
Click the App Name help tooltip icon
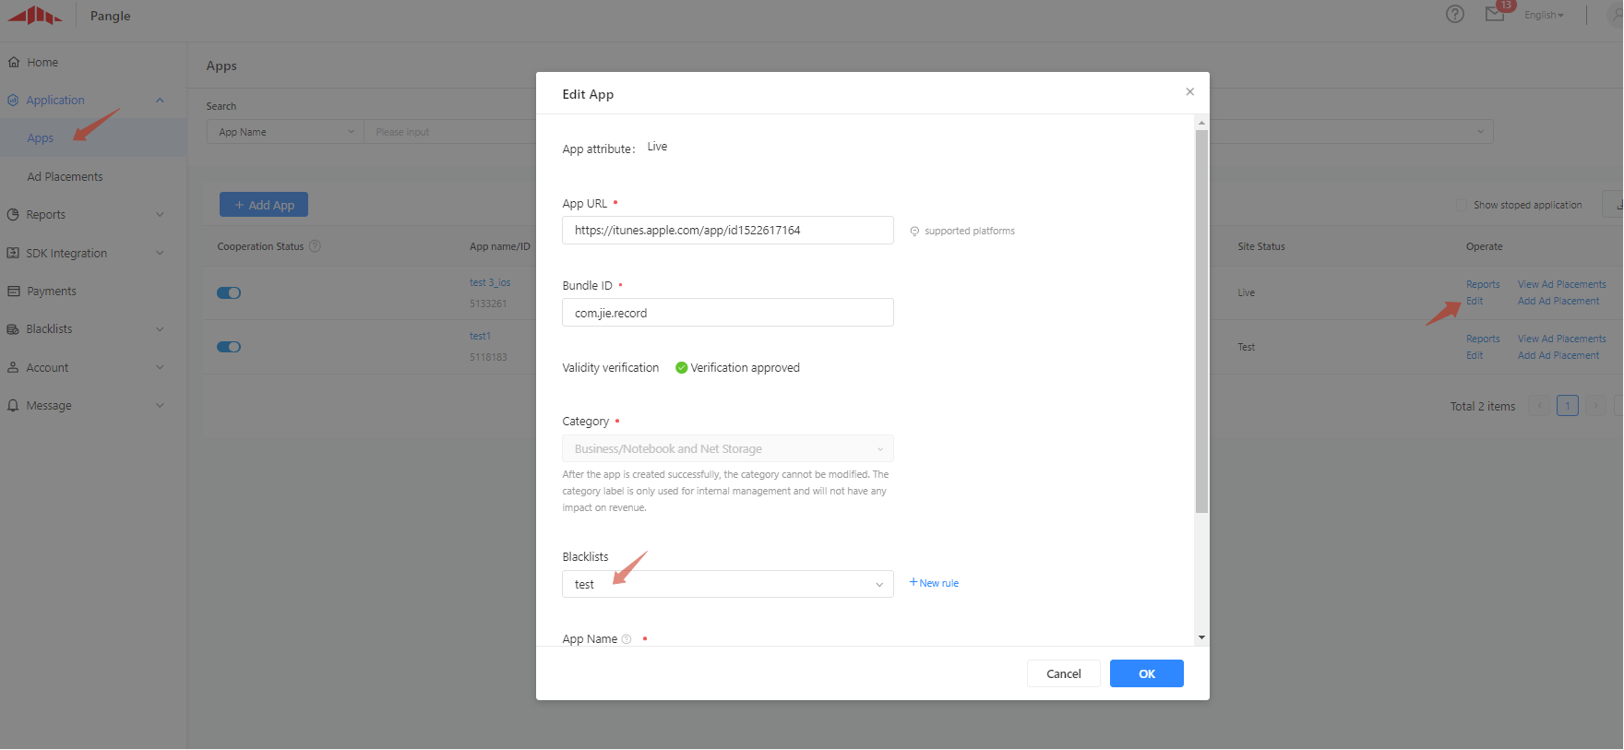coord(627,639)
